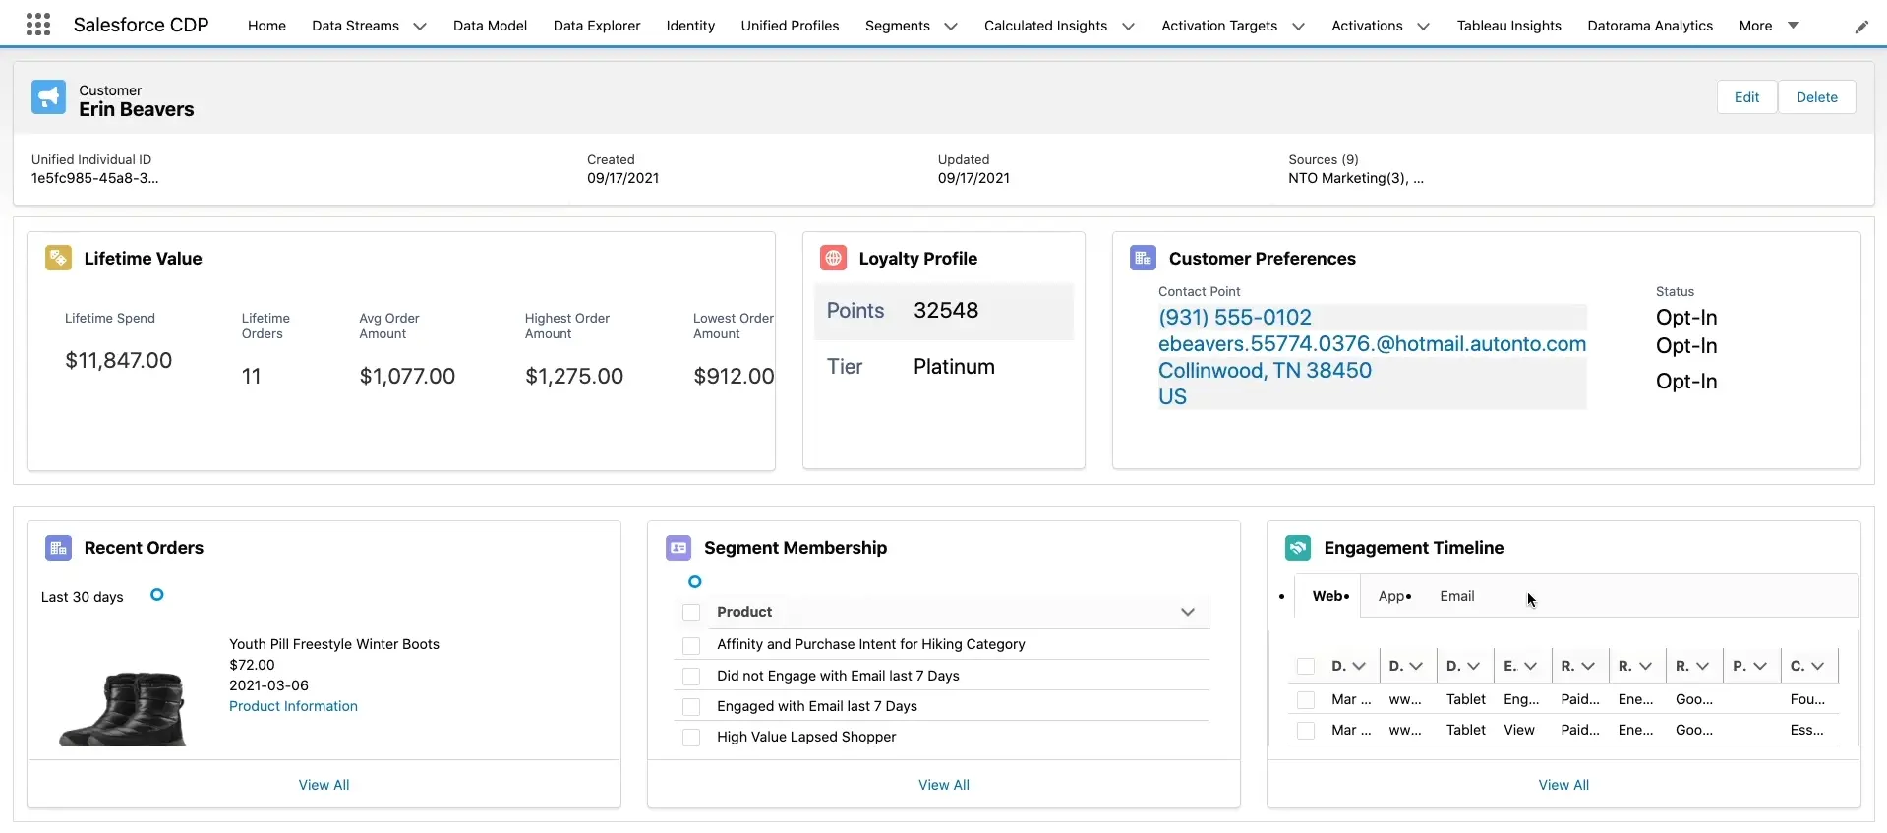This screenshot has width=1887, height=833.
Task: Click the pencil edit navigation icon
Action: pos(1861,27)
